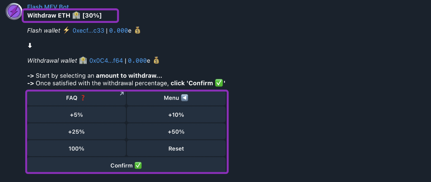Open the Flash MEV Bot sender name
The height and width of the screenshot is (182, 431).
pyautogui.click(x=48, y=6)
